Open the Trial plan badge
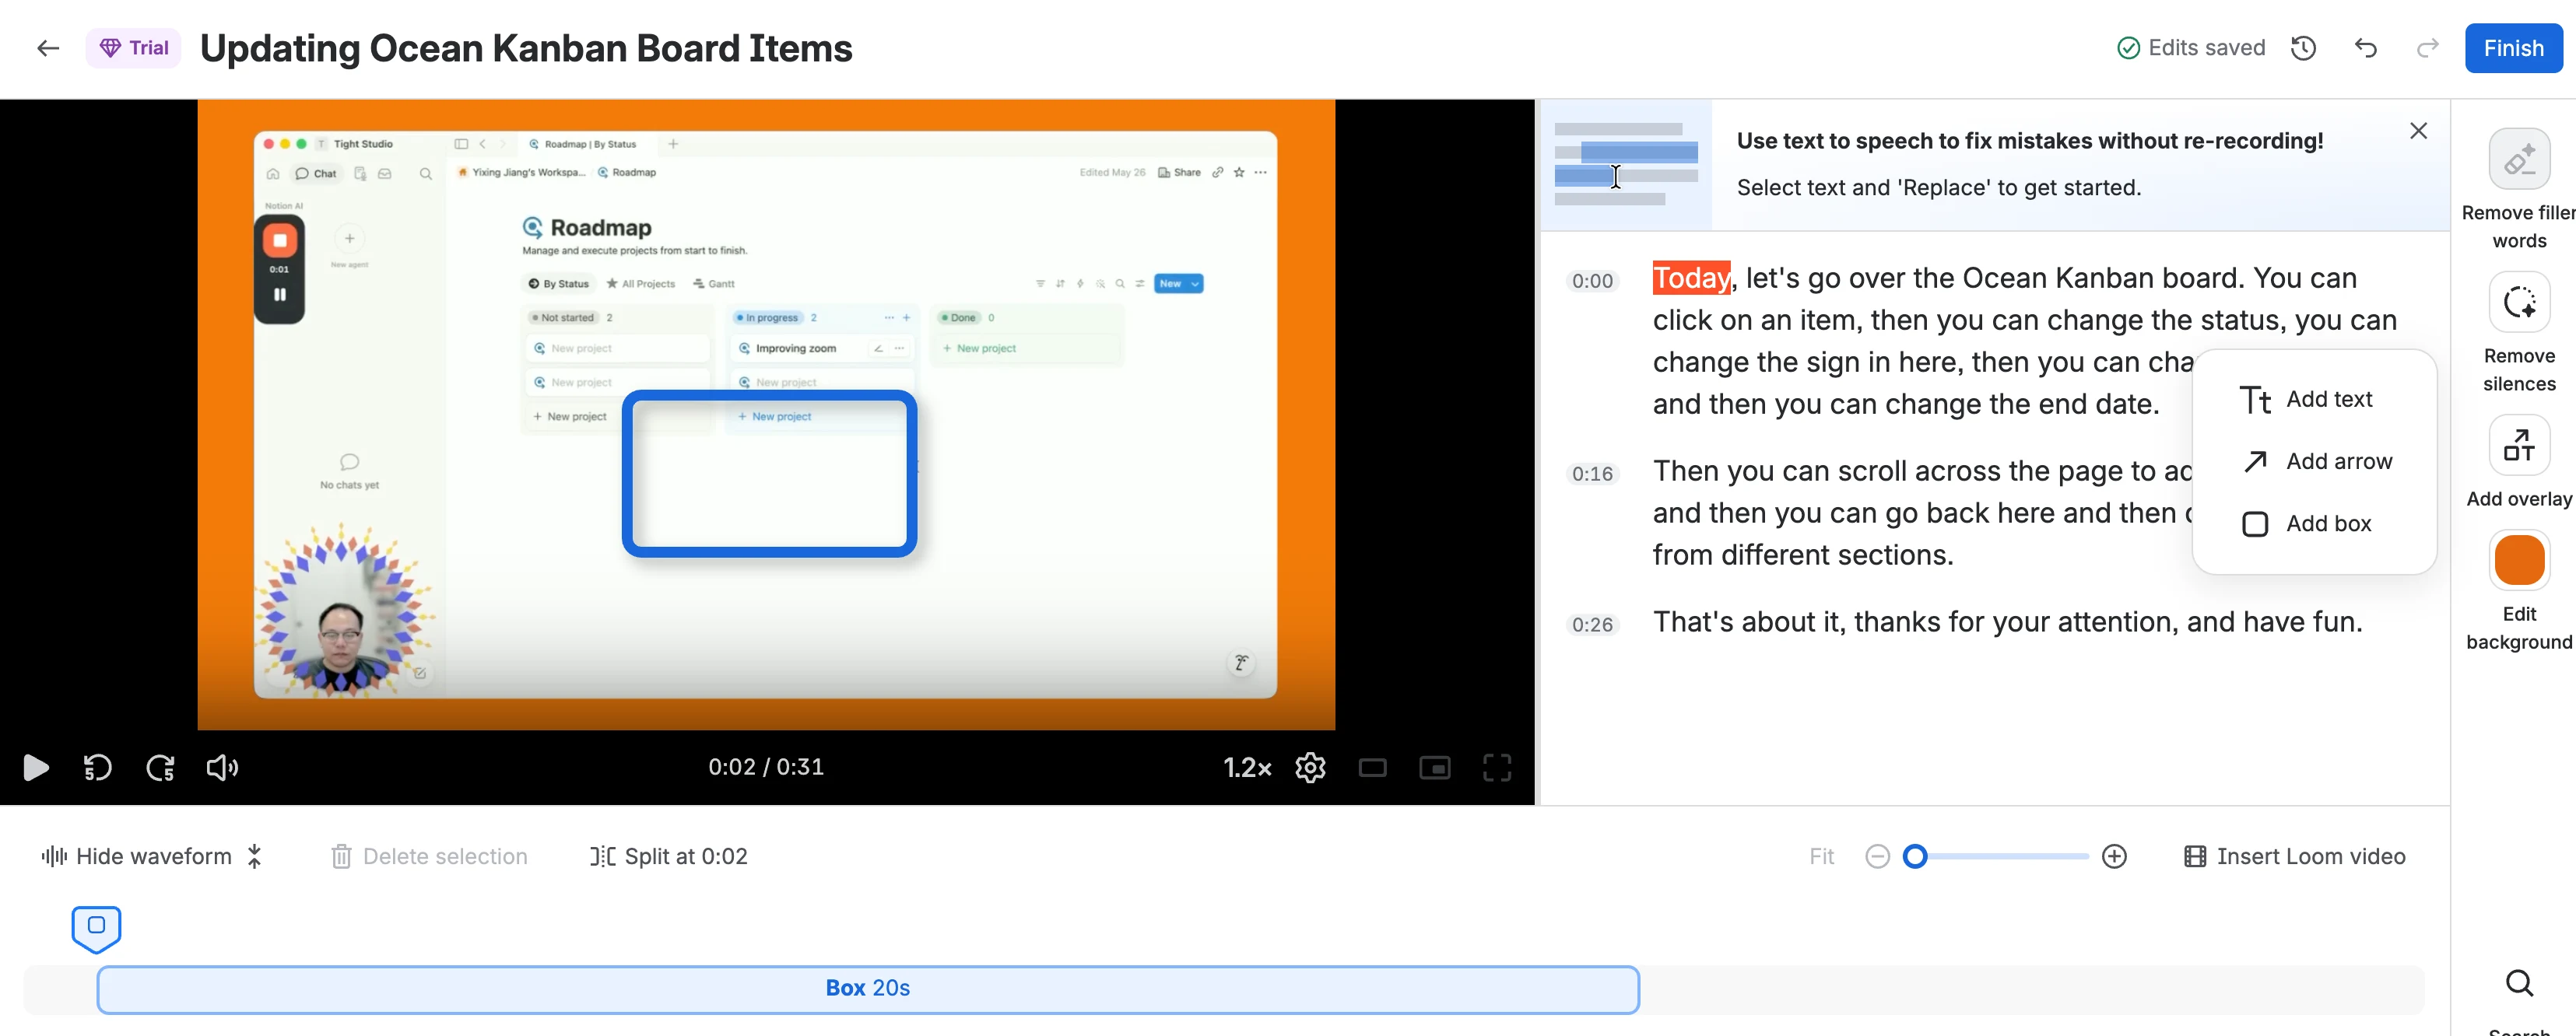This screenshot has width=2576, height=1036. pos(134,48)
